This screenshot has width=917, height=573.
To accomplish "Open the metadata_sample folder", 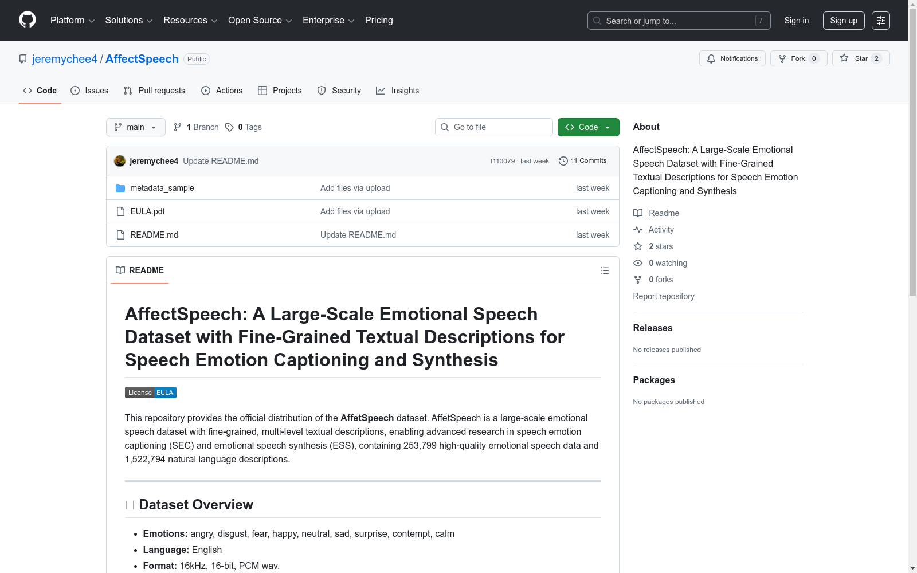I will pyautogui.click(x=162, y=188).
